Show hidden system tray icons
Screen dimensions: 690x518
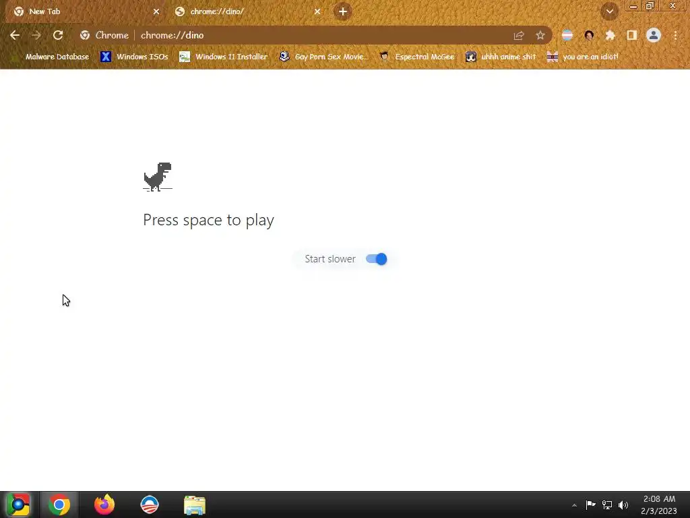click(574, 505)
